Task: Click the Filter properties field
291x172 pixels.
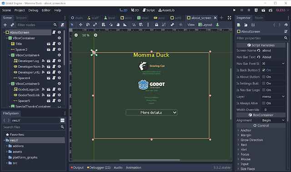Action: 262,38
